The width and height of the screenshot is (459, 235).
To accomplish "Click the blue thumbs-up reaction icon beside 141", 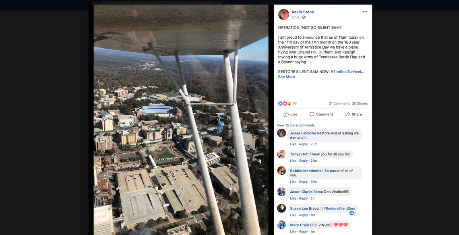I will click(280, 103).
